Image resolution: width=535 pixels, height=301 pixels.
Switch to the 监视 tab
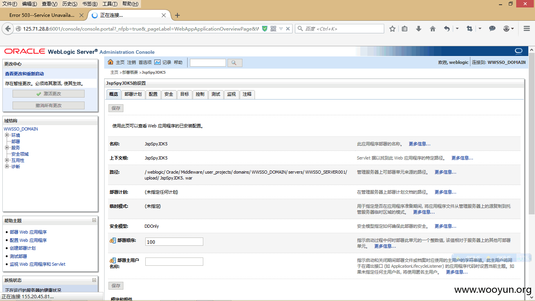[x=231, y=94]
